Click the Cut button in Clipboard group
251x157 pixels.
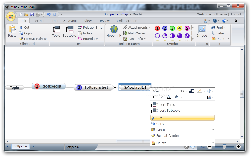[x=25, y=27]
